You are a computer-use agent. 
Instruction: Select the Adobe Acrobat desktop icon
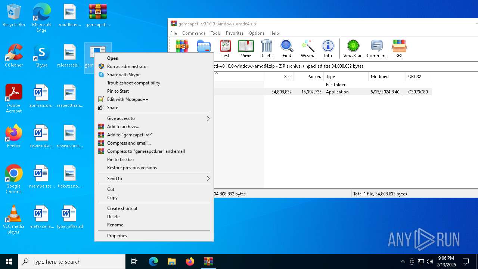point(14,99)
